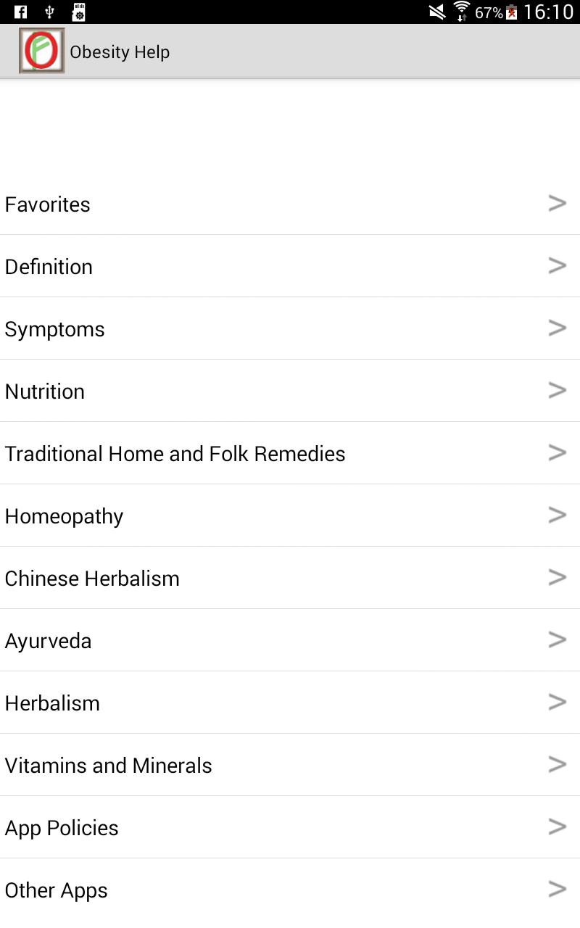The height and width of the screenshot is (928, 580).
Task: Open the Other Apps link
Action: (56, 890)
